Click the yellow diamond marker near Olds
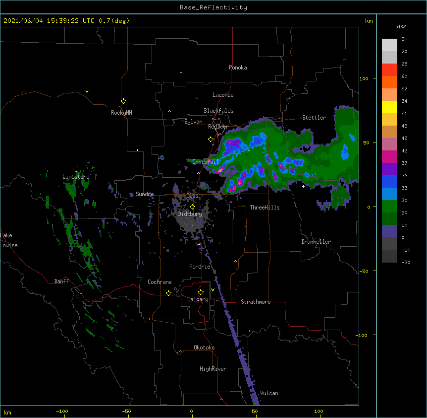 (192, 207)
